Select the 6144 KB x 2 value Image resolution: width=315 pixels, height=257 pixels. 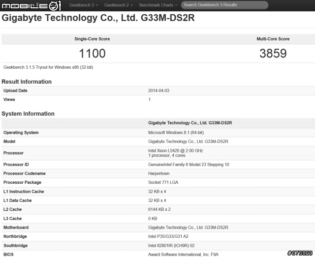point(159,209)
